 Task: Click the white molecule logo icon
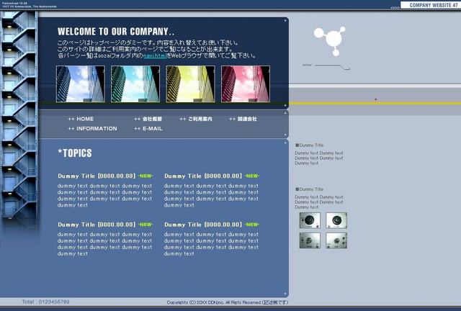[x=330, y=41]
